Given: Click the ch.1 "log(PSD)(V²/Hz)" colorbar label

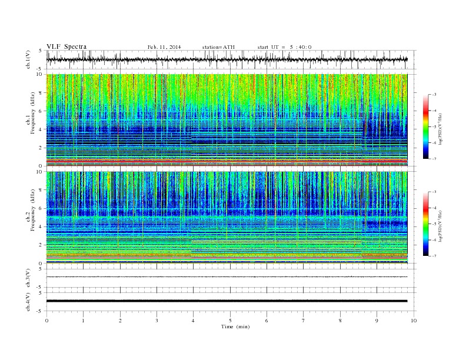Looking at the screenshot, I should 440,129.
